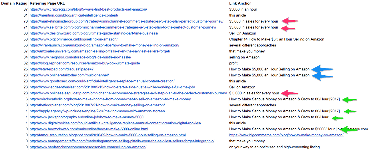Image resolution: width=369 pixels, height=150 pixels.
Task: Open the amzsalesuniversity.com pitfalls link
Action: (x=100, y=51)
